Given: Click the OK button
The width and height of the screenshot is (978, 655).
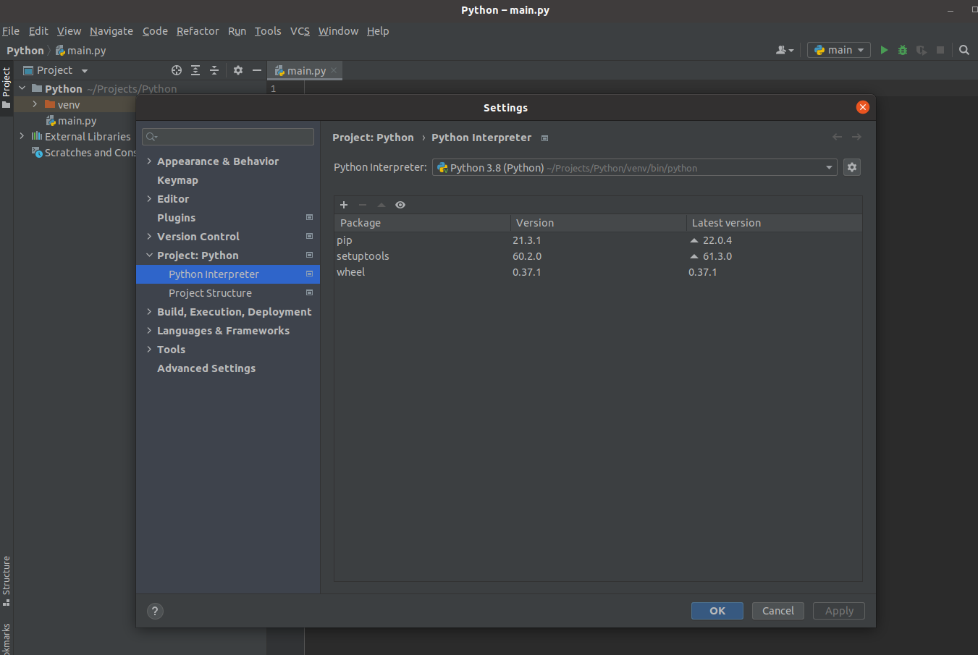Looking at the screenshot, I should click(x=717, y=611).
